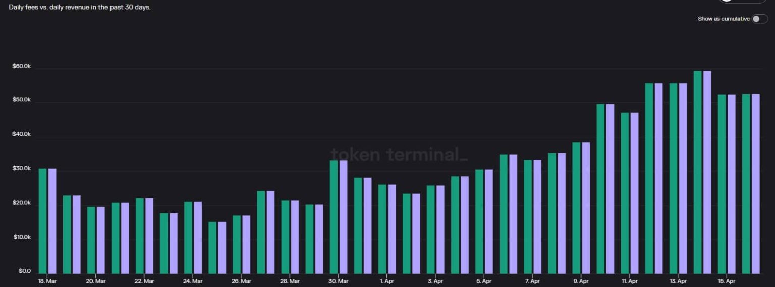This screenshot has width=775, height=287.
Task: Click the purple bar for 15 Apr
Action: coord(731,184)
